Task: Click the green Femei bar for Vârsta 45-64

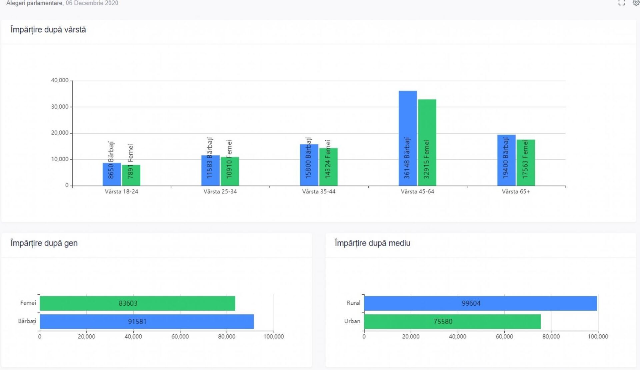Action: coord(427,143)
